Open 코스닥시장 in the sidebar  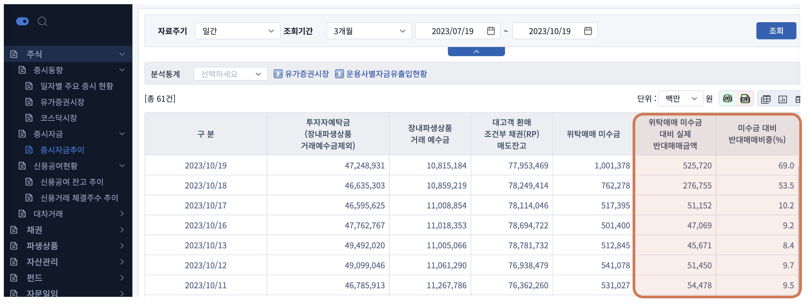coord(59,118)
